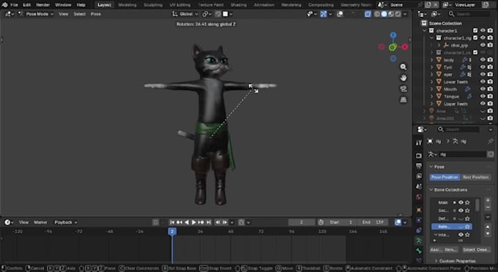The image size is (498, 272).
Task: Open the Playback dropdown in timeline
Action: 65,222
